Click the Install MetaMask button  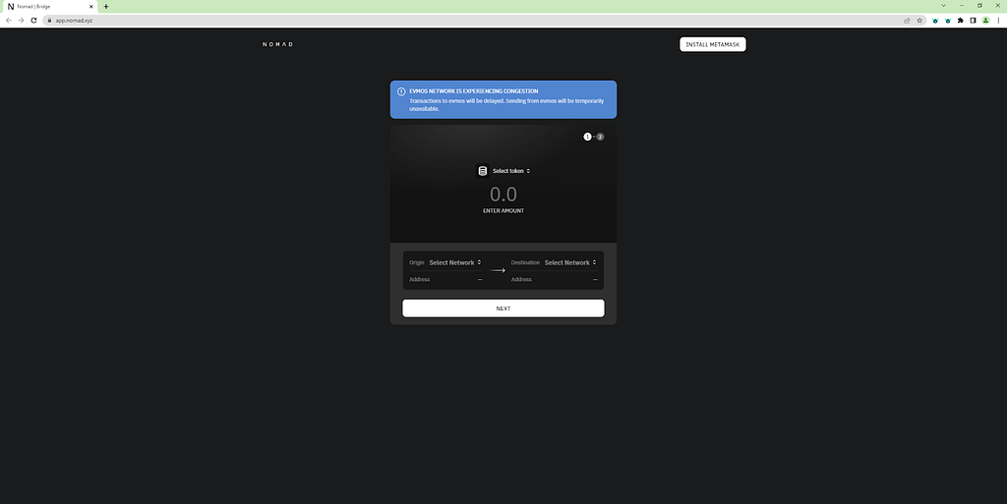(x=712, y=44)
